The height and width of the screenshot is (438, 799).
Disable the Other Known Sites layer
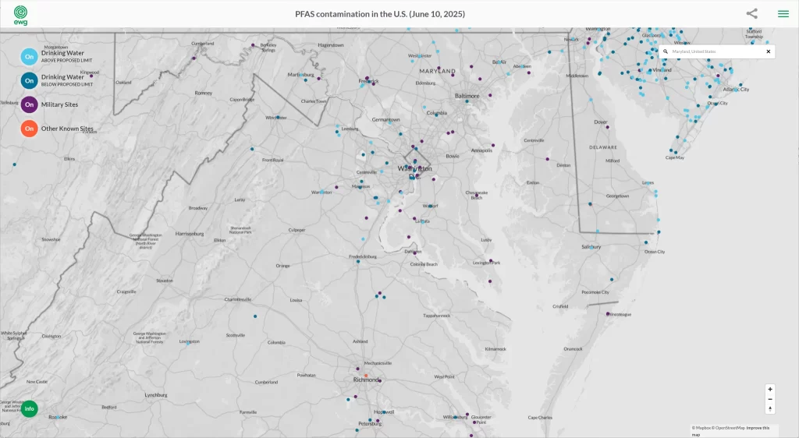point(29,129)
